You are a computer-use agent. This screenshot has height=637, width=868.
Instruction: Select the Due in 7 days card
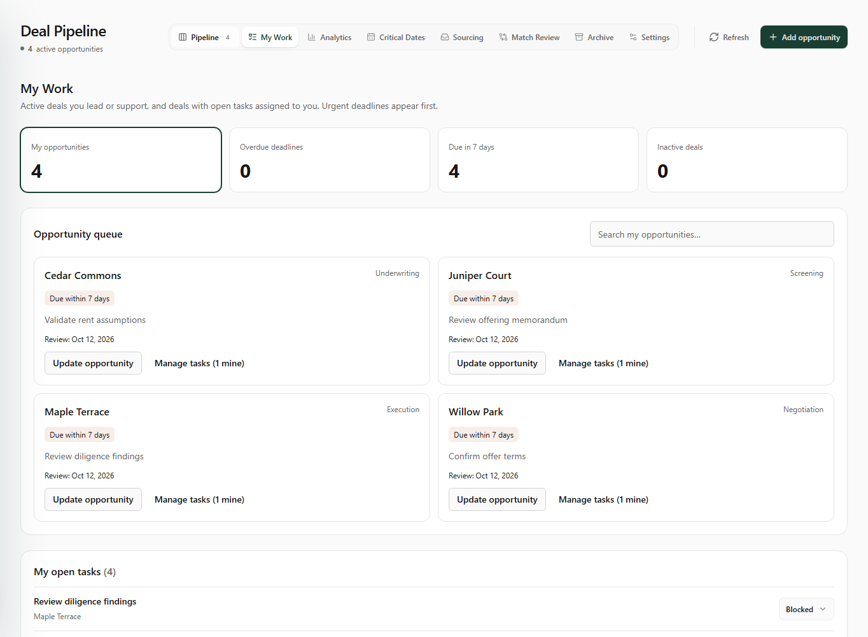(538, 160)
